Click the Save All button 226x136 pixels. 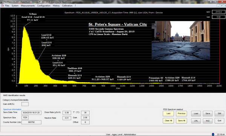pyautogui.click(x=181, y=121)
